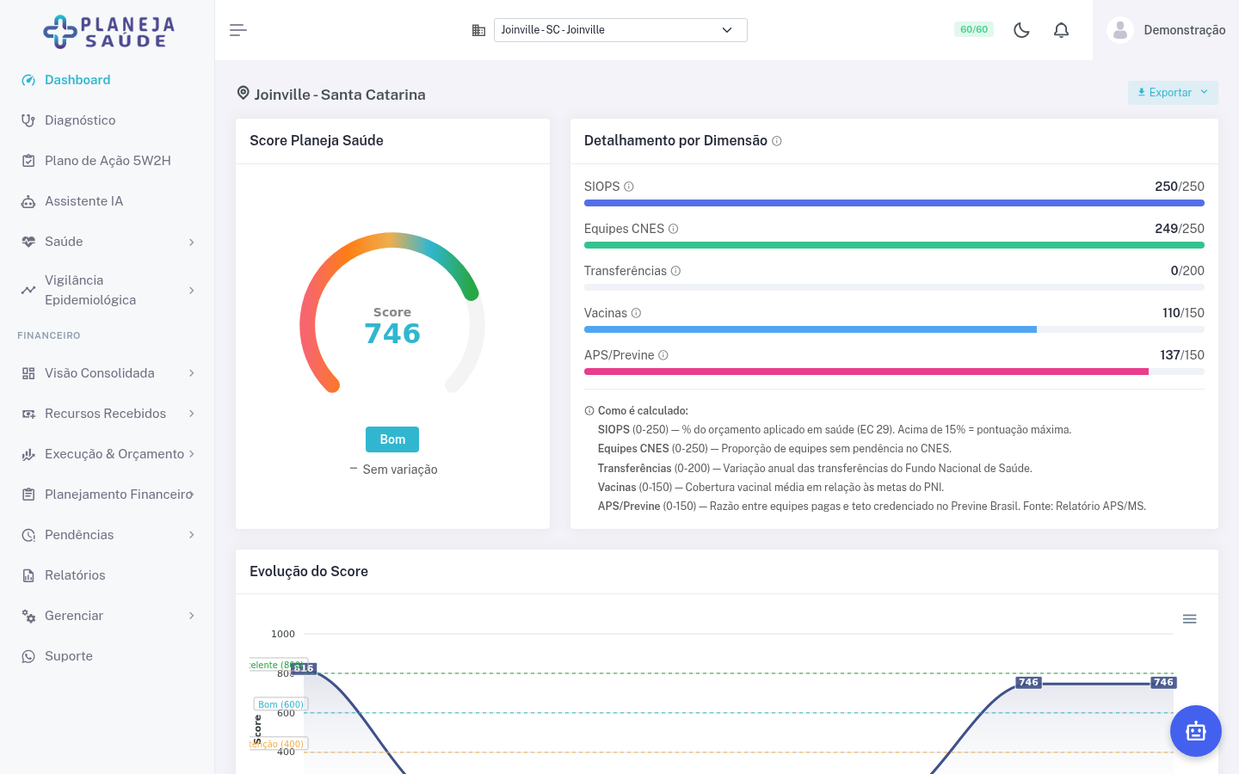Viewport: 1239px width, 774px height.
Task: Click the Sem variação text
Action: 400,470
